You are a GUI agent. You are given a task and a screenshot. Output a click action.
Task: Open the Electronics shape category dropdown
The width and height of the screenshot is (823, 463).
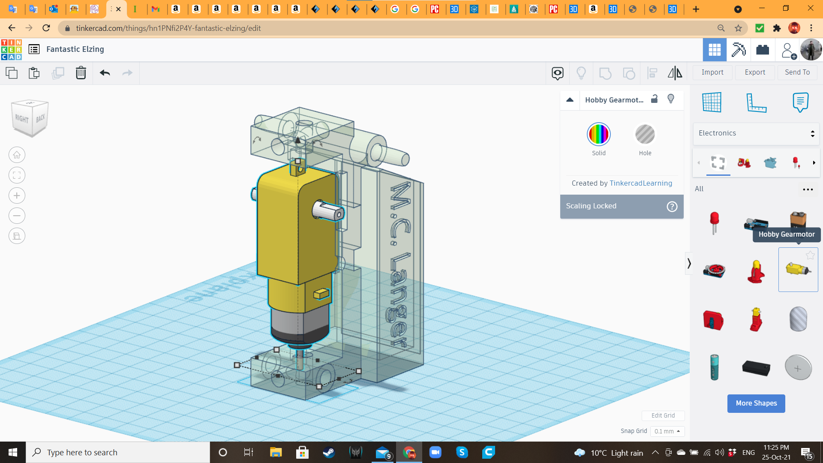point(756,133)
